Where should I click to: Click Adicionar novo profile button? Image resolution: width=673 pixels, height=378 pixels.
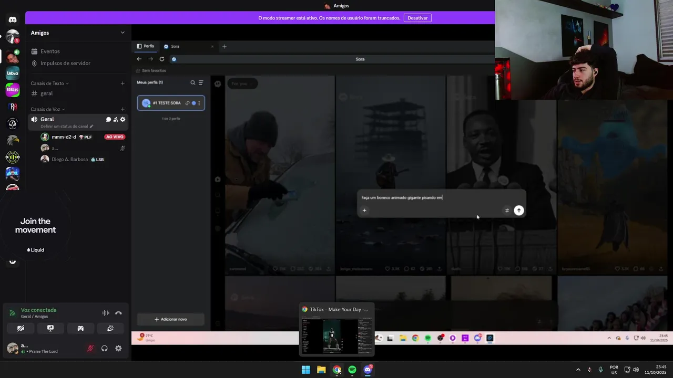[170, 319]
